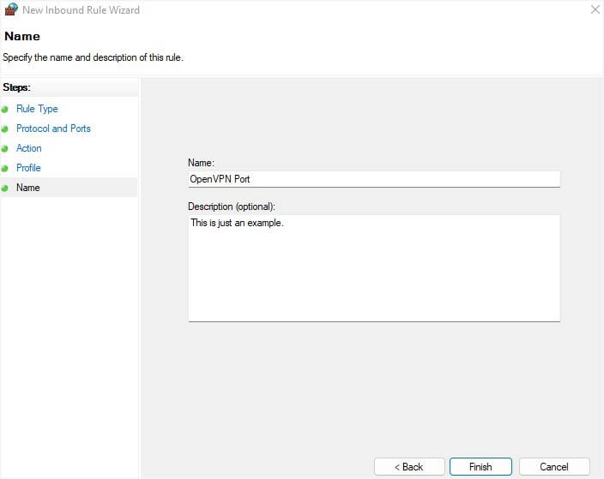The height and width of the screenshot is (479, 604).
Task: Click the green dot beside the Name step
Action: point(5,188)
